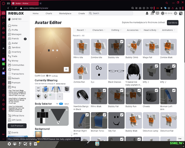
Task: Click the Get Premium button
Action: click(x=17, y=126)
